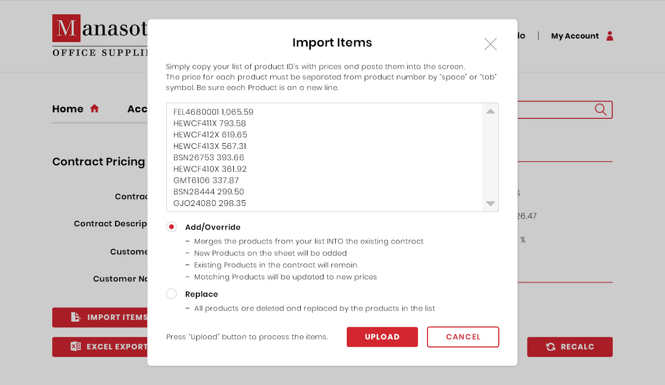Image resolution: width=665 pixels, height=385 pixels.
Task: Select the Add/Override radio option
Action: click(172, 227)
